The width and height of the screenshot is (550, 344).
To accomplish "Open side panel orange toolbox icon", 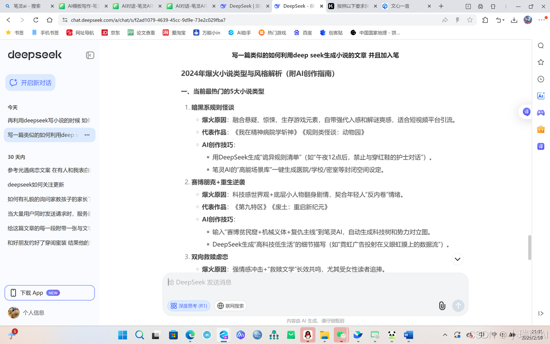I will [541, 129].
